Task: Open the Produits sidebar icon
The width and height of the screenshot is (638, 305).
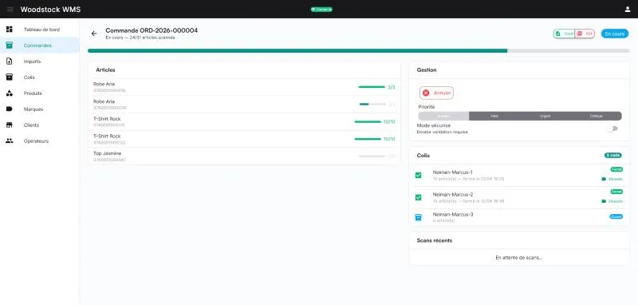Action: (10, 93)
